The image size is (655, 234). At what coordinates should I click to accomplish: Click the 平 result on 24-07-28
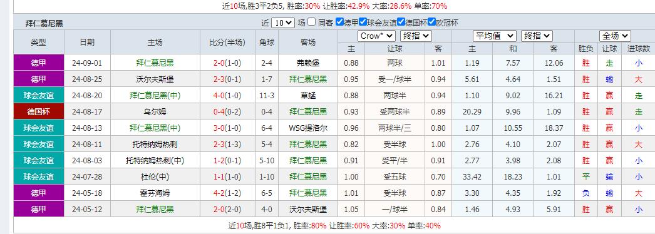[x=586, y=177]
